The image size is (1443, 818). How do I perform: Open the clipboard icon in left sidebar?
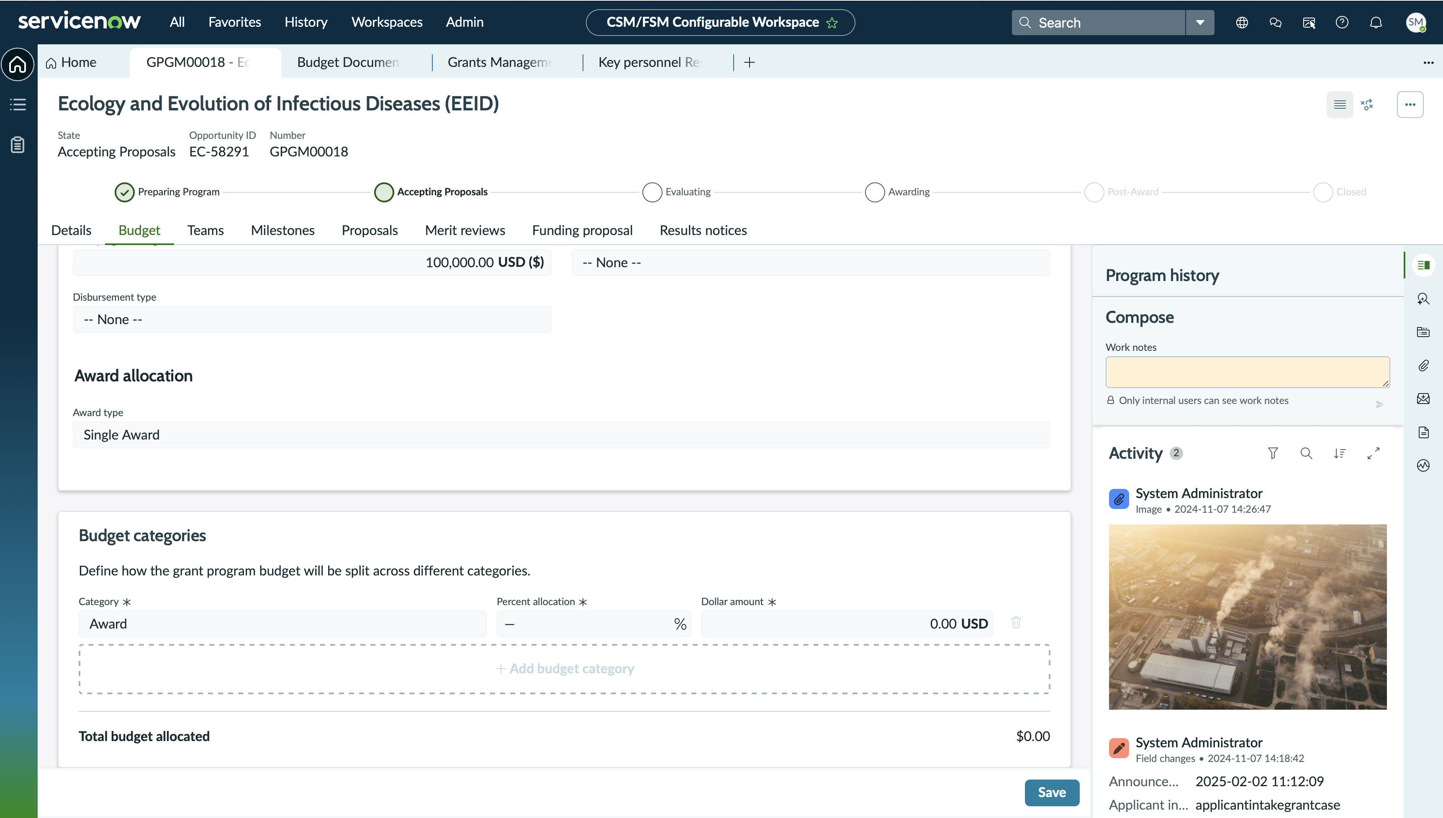pos(18,145)
